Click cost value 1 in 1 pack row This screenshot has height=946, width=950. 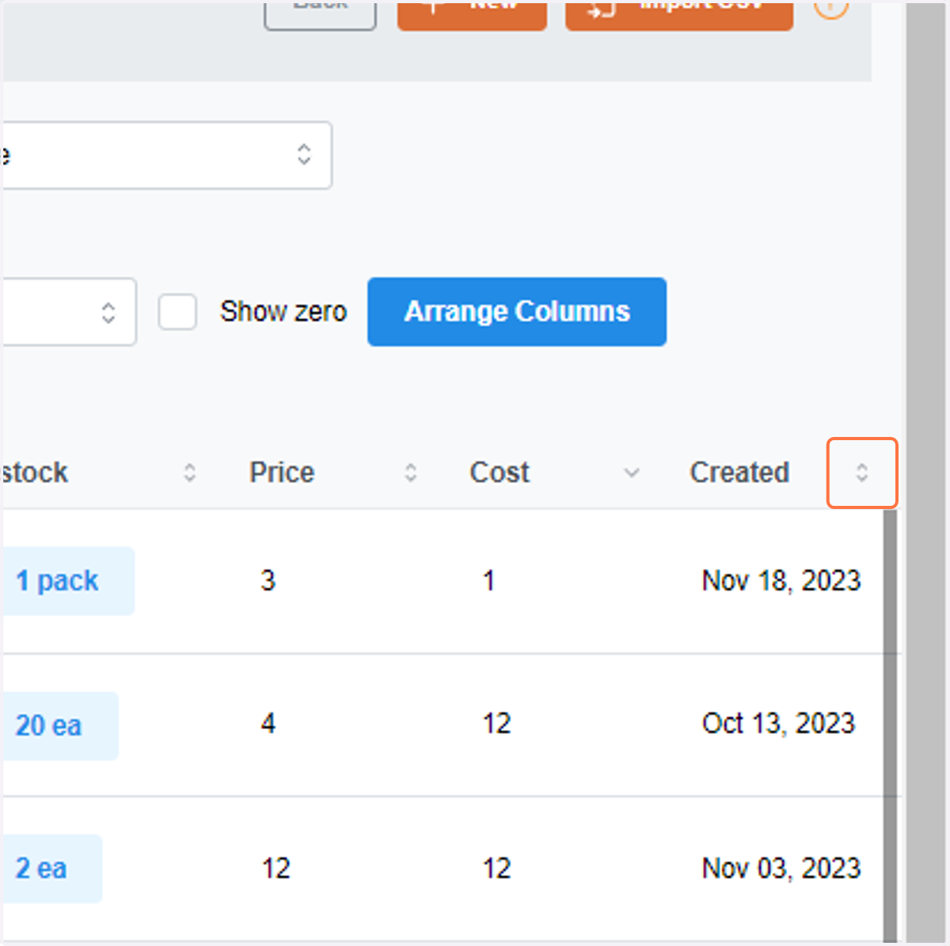[489, 581]
